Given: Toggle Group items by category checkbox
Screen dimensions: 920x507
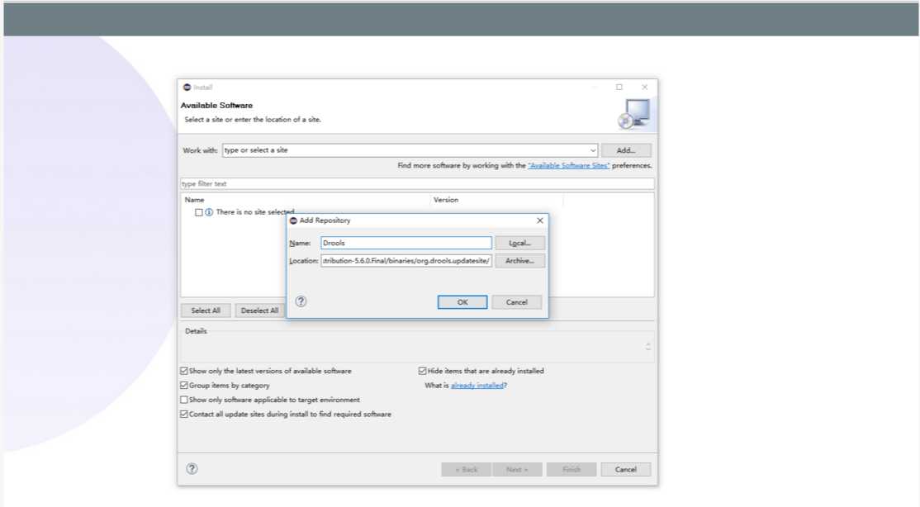Looking at the screenshot, I should [x=183, y=386].
